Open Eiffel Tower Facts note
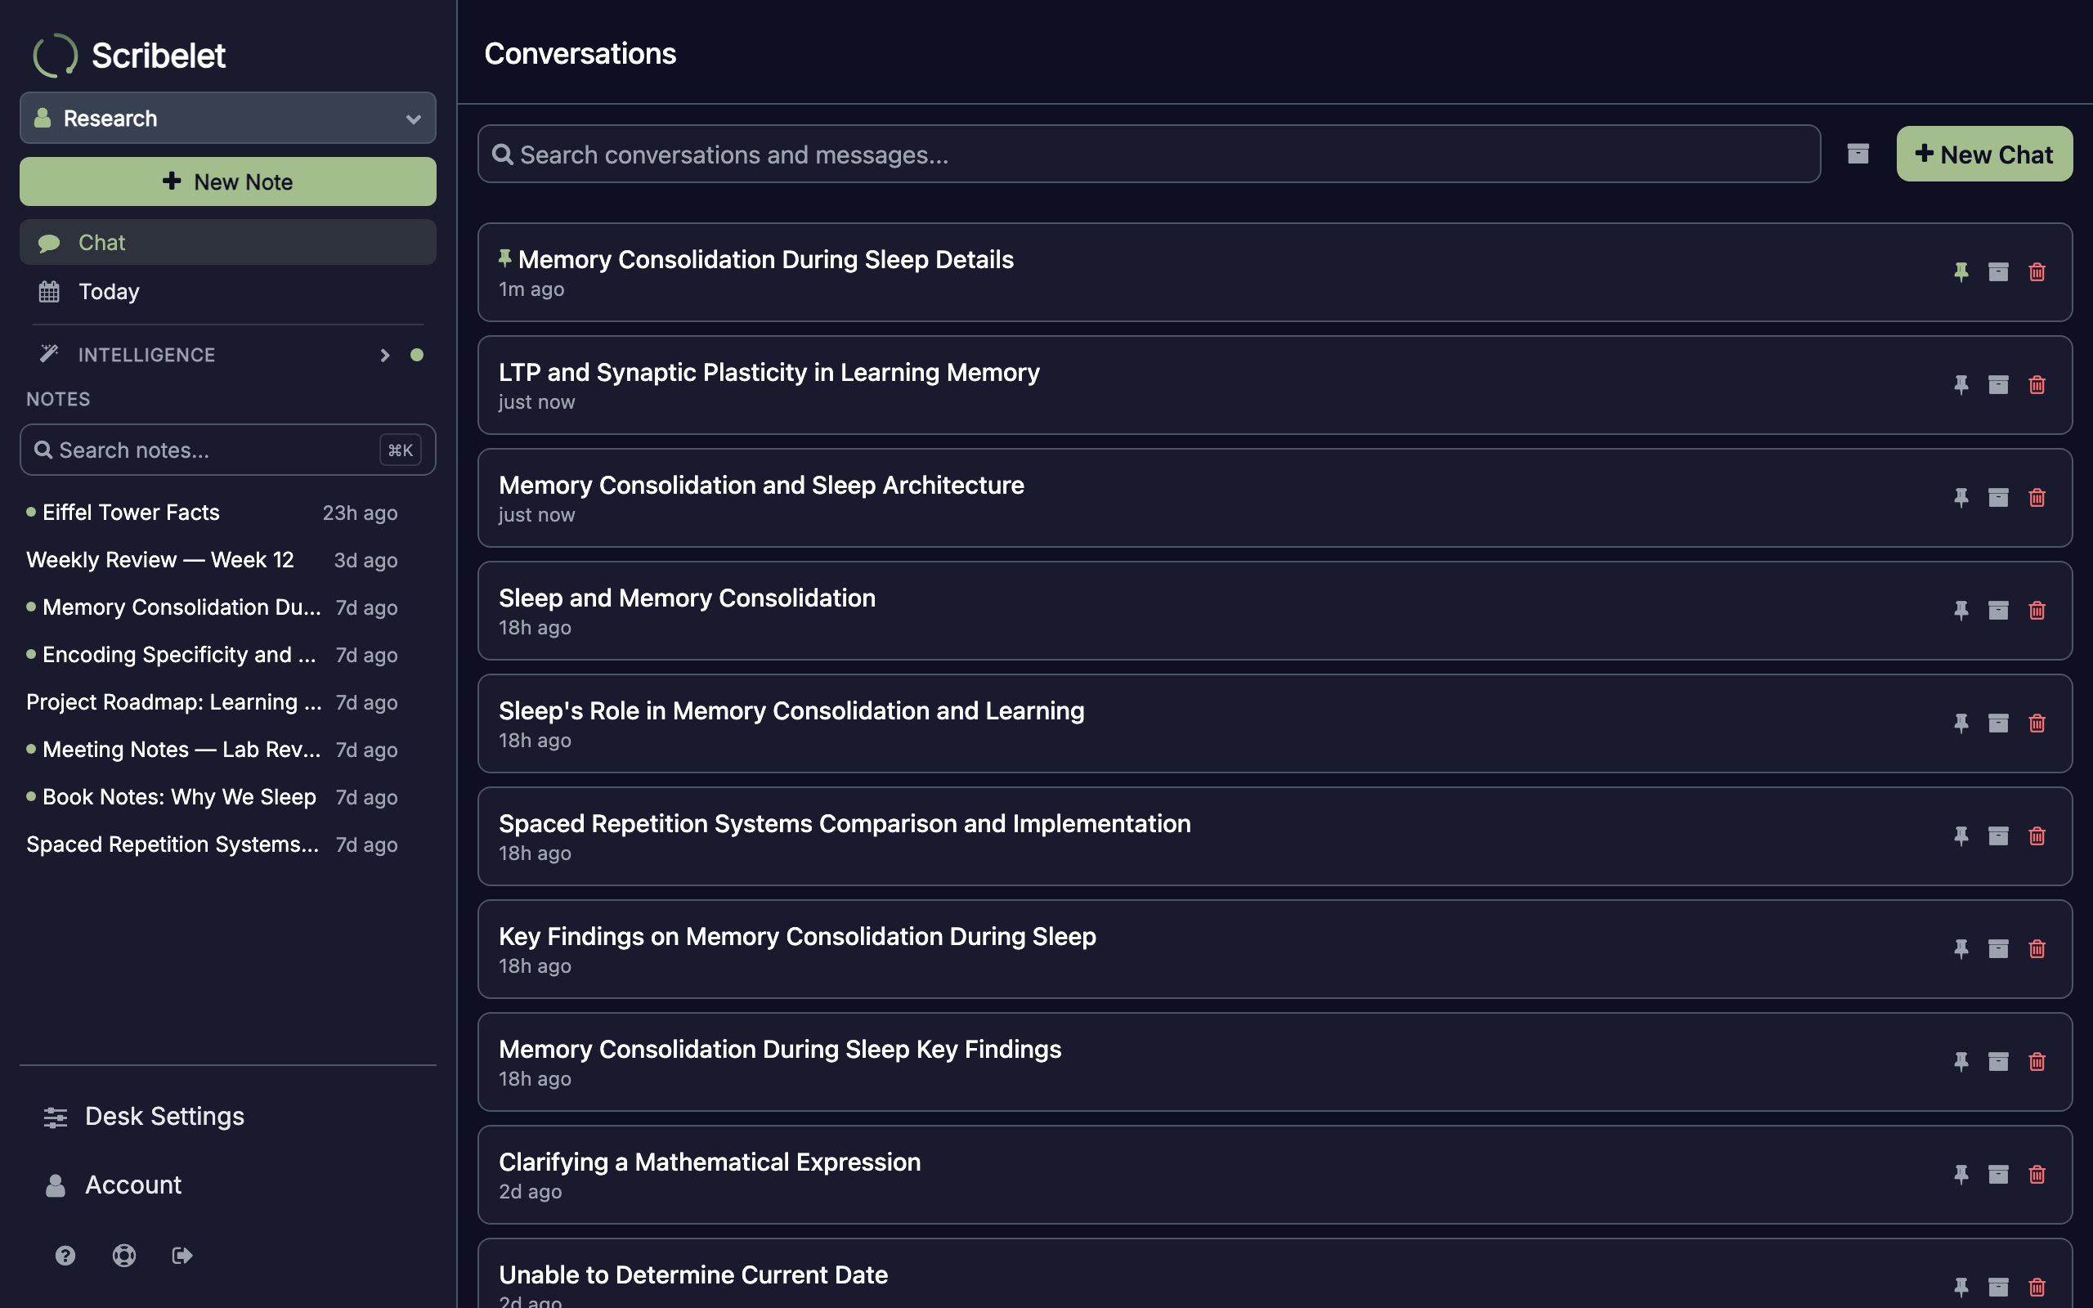This screenshot has width=2093, height=1308. [212, 512]
